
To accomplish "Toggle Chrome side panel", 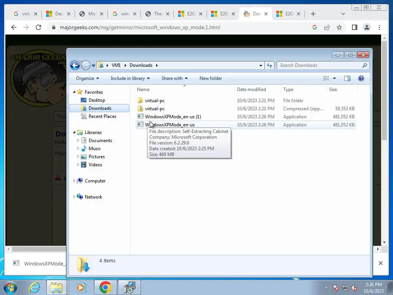I will [354, 27].
